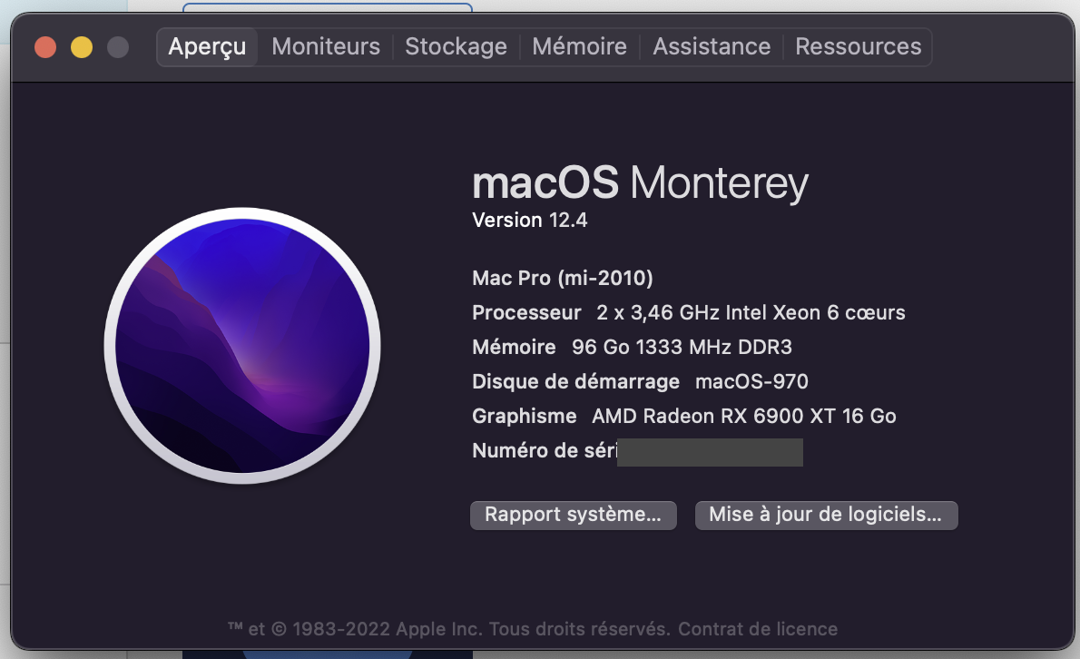The image size is (1080, 659).
Task: Click the macOS Monterey title text
Action: tap(640, 183)
